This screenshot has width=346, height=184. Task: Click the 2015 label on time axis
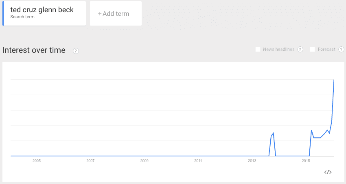tap(306, 161)
